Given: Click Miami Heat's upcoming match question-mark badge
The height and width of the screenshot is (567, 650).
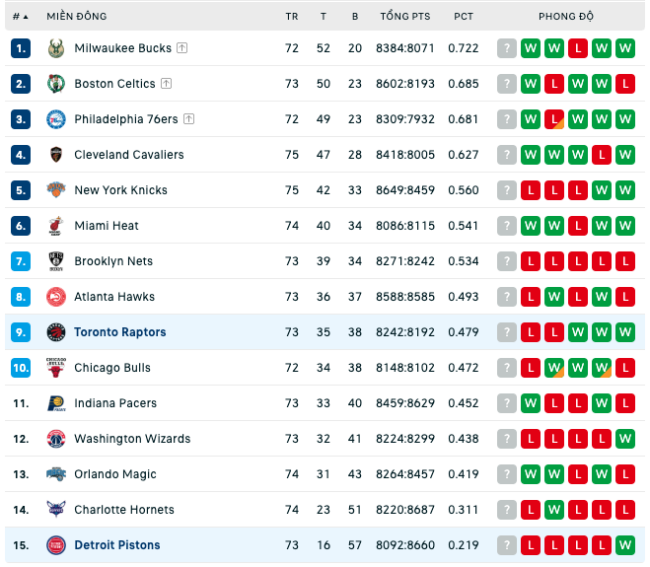Looking at the screenshot, I should (x=507, y=226).
